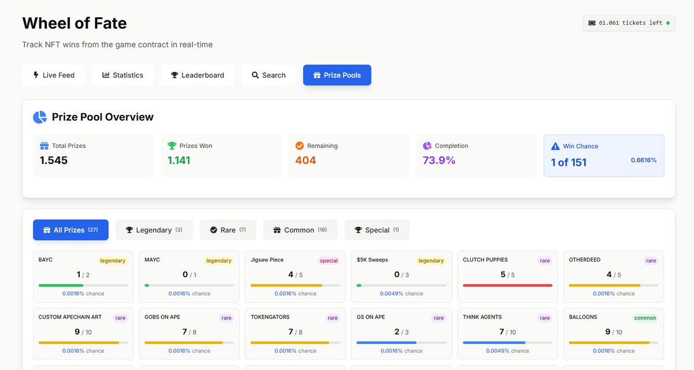This screenshot has height=370, width=694.
Task: Click the lightning bolt icon in Live Feed
Action: 36,75
